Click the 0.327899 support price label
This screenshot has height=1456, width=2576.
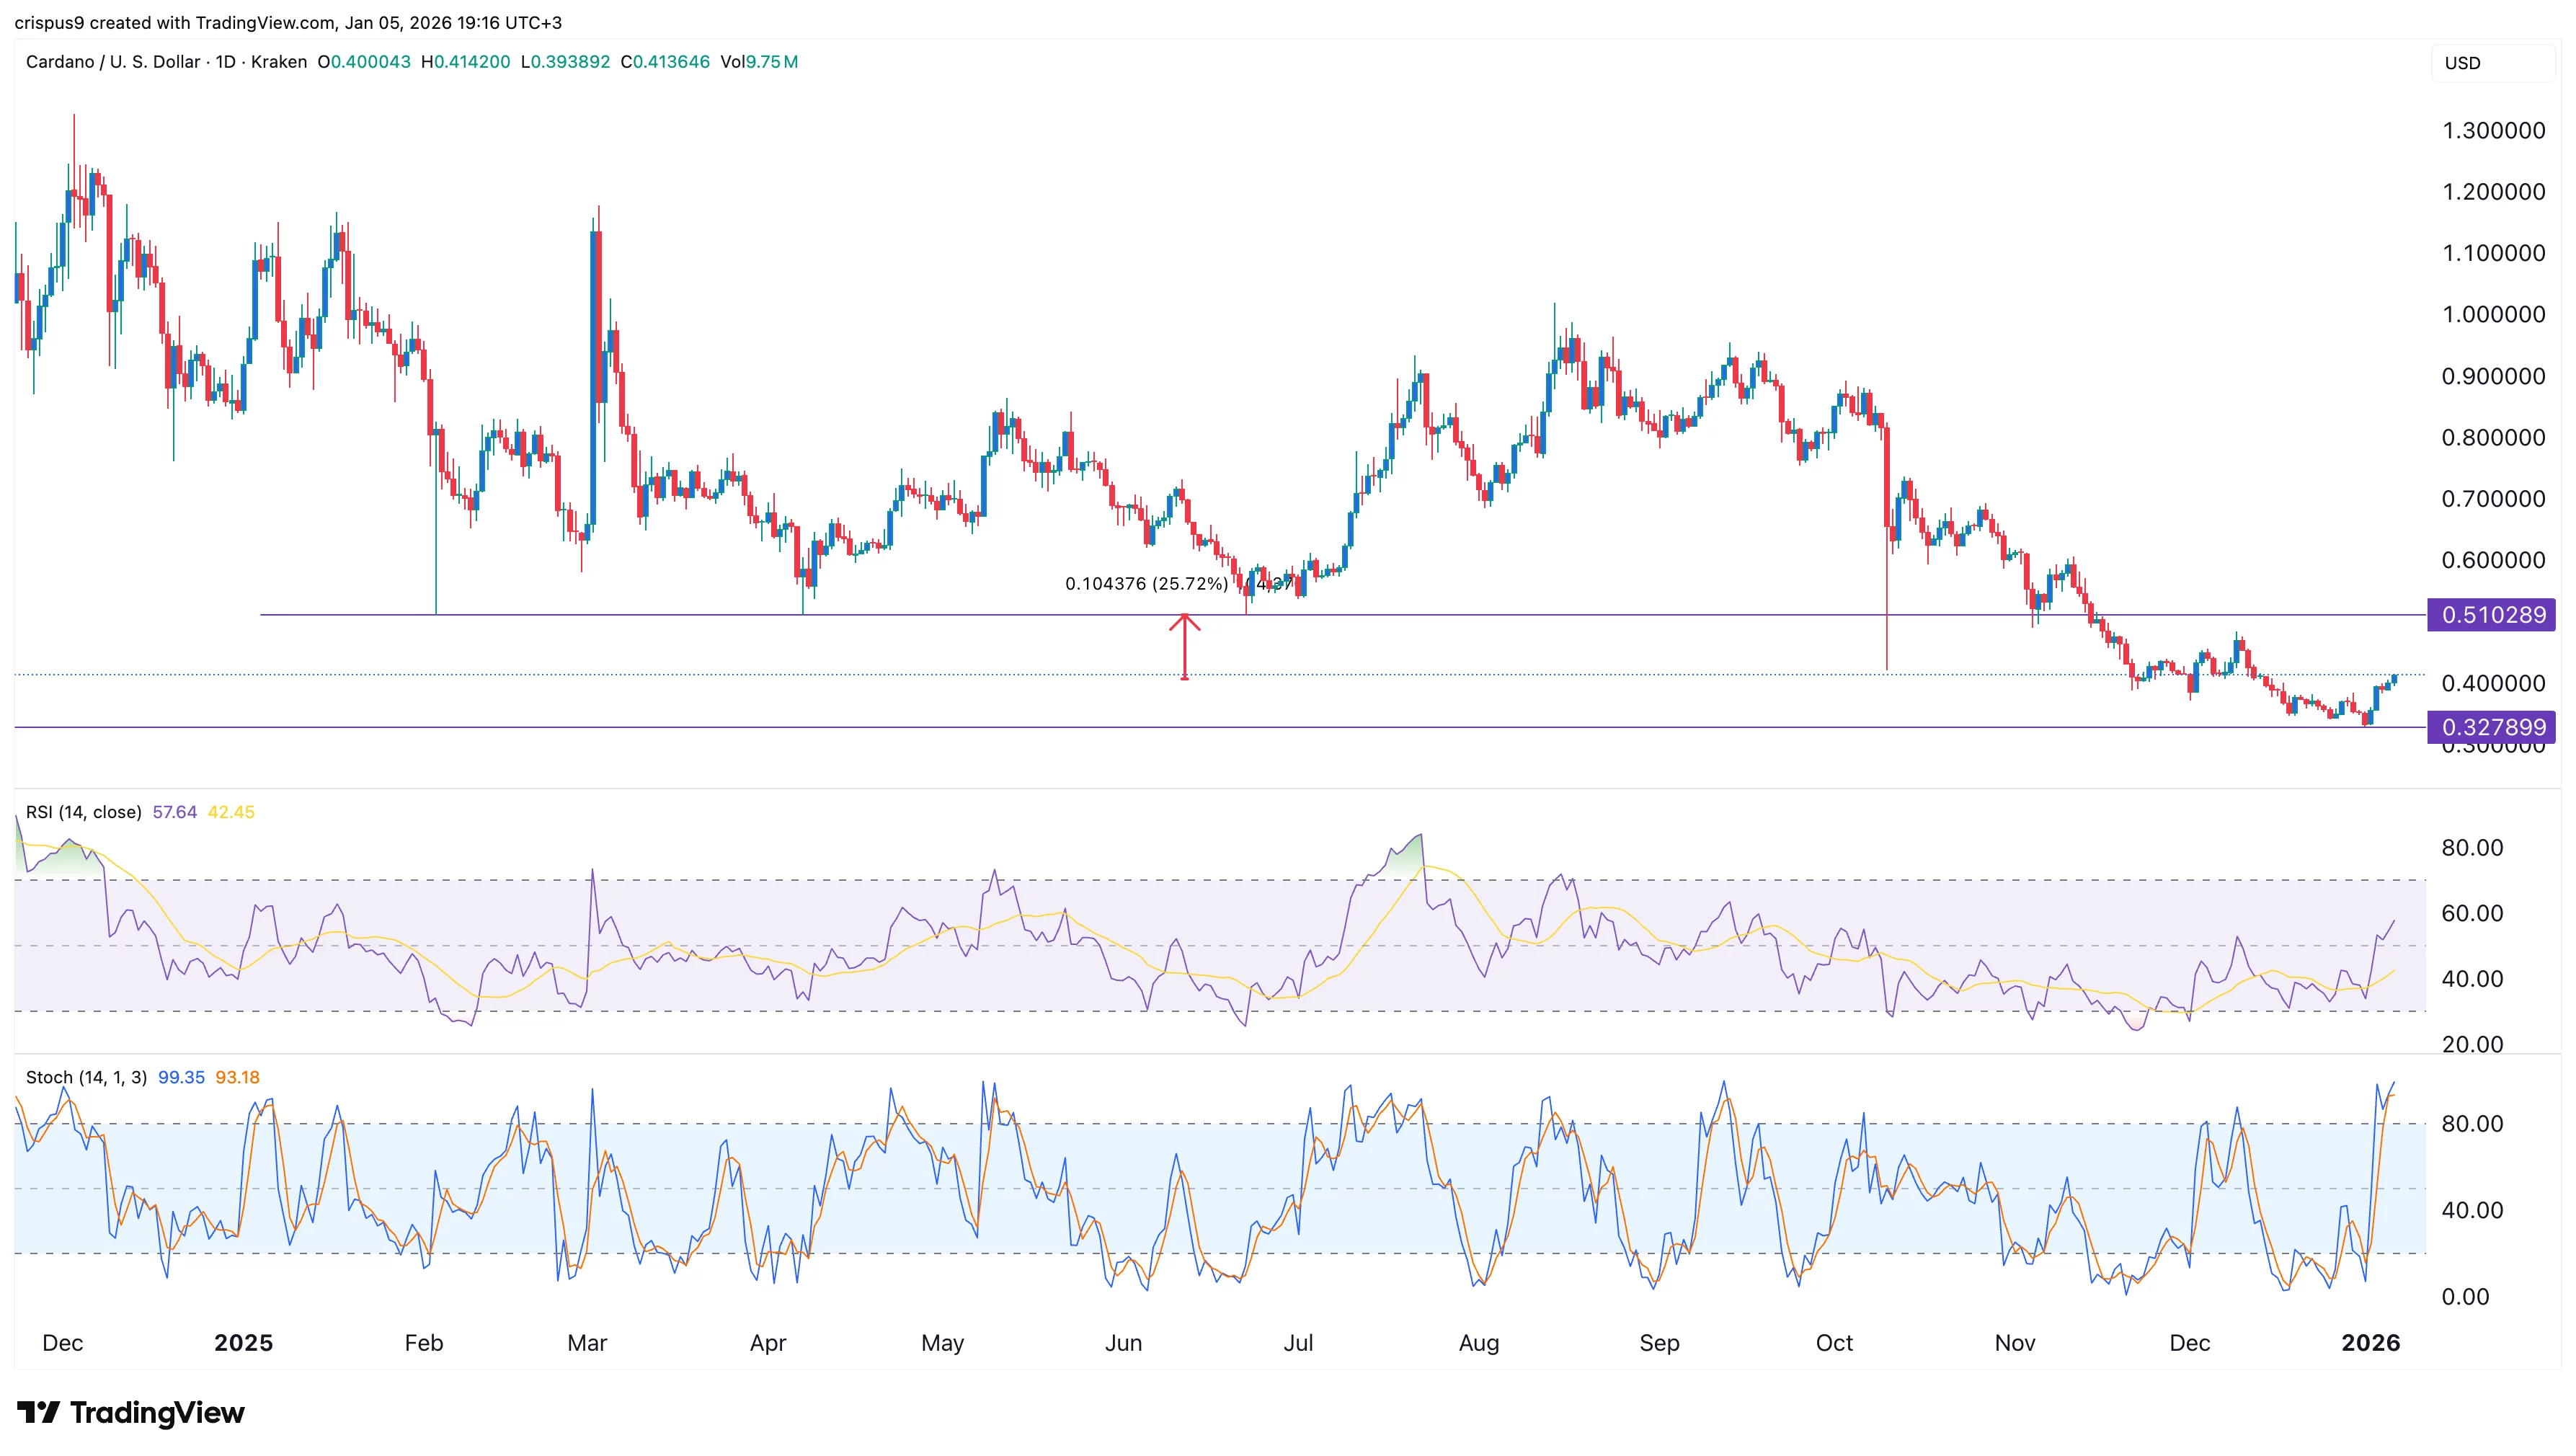pos(2492,727)
